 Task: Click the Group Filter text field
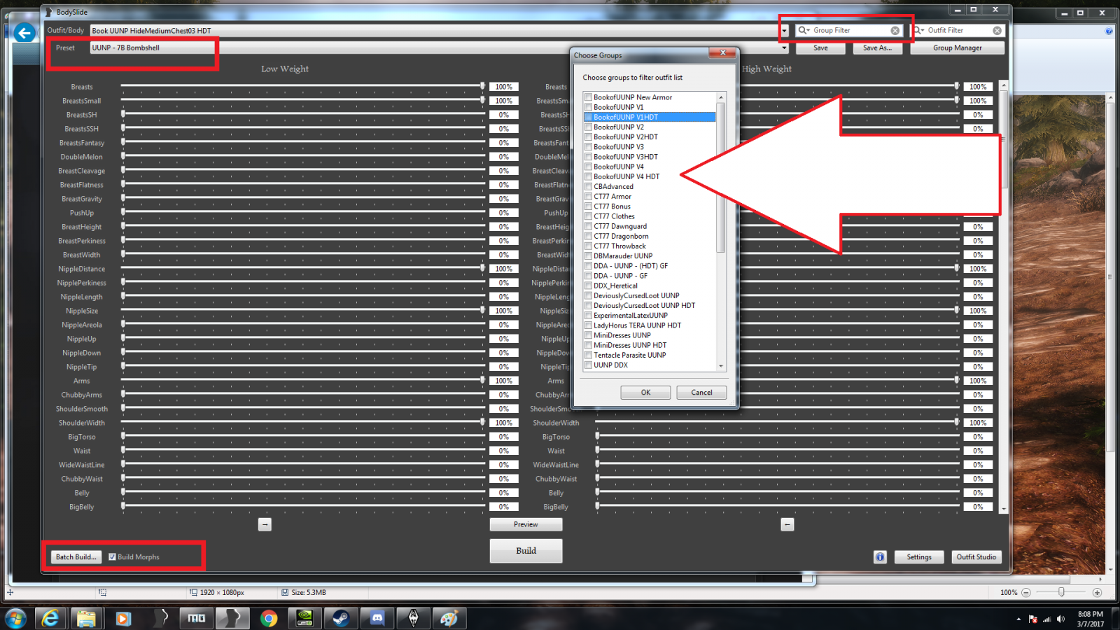point(850,30)
